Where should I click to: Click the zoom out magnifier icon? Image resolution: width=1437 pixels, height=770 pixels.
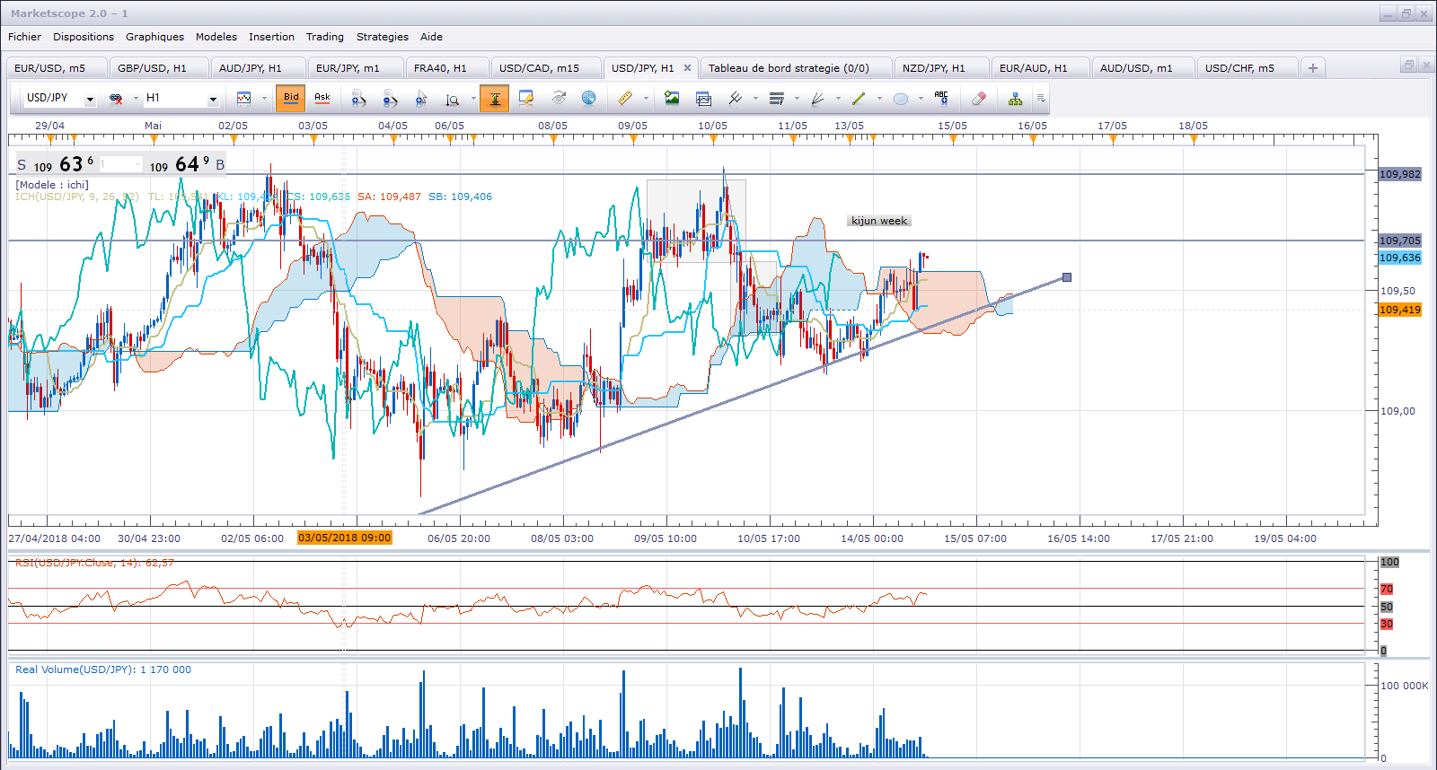point(390,99)
